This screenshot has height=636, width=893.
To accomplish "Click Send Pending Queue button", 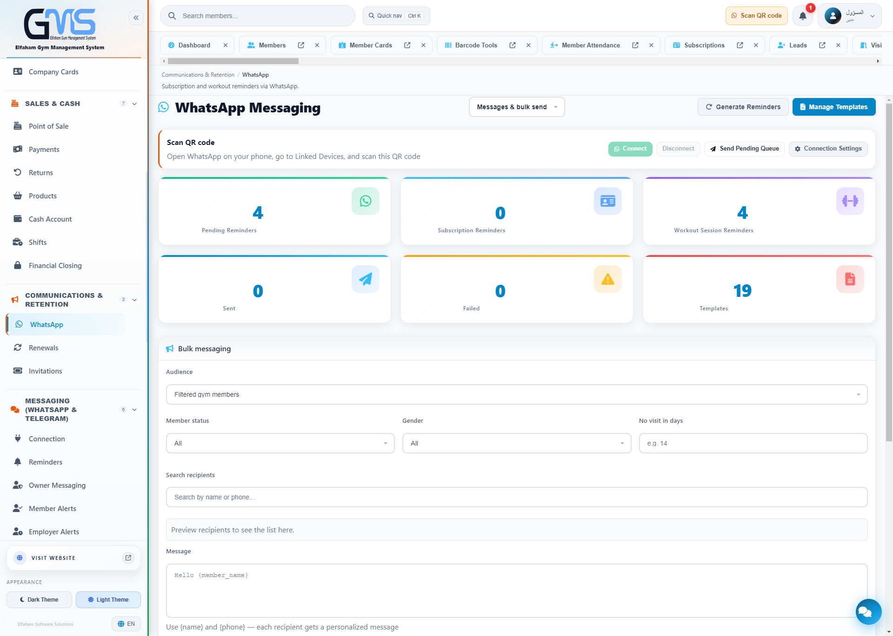I will [x=744, y=149].
